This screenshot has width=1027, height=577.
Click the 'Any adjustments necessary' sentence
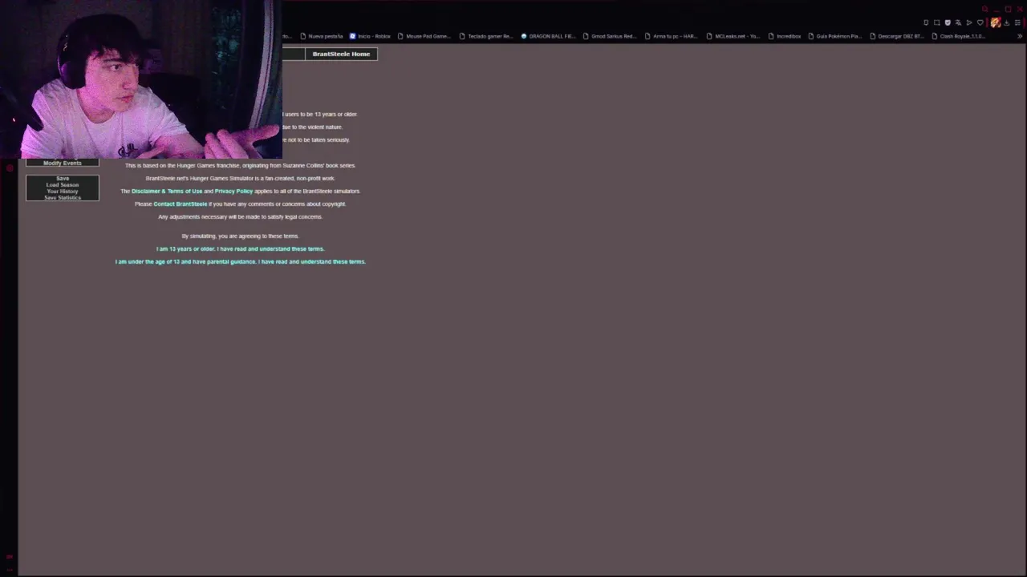[240, 216]
